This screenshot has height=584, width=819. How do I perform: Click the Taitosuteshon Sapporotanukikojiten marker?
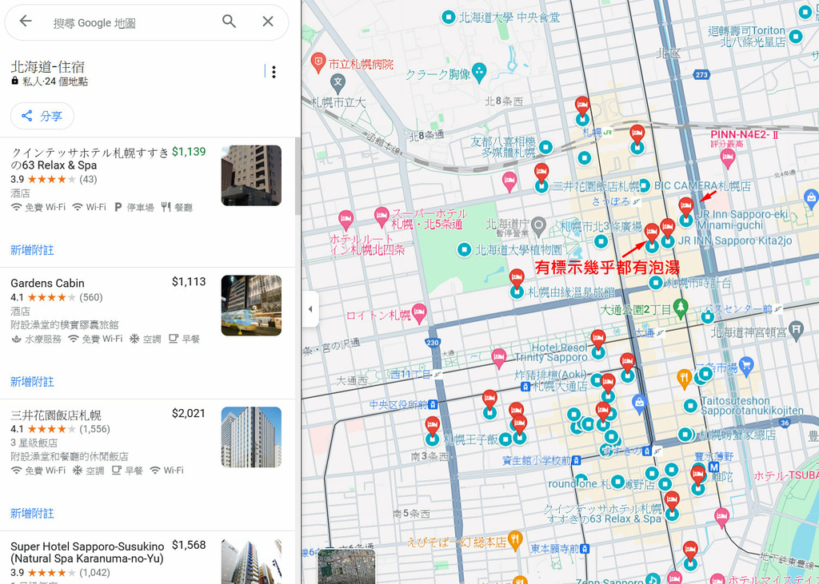coord(690,405)
